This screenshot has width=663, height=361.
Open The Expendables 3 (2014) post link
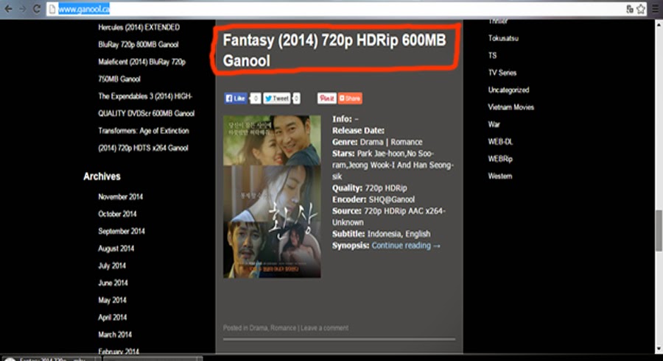pos(147,104)
